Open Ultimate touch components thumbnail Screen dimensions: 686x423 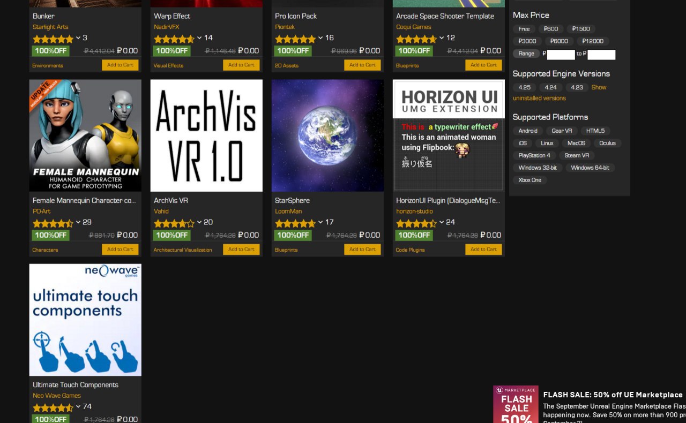pos(85,320)
